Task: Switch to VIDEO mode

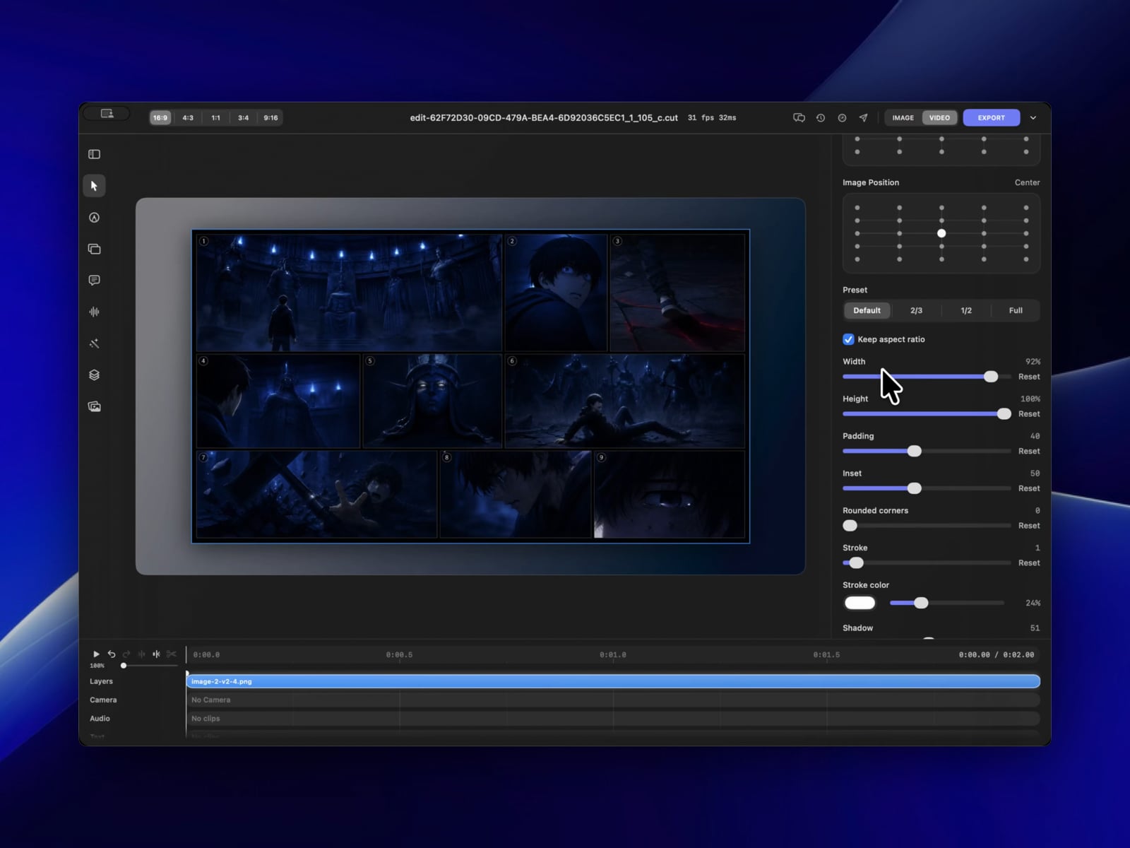Action: [x=939, y=118]
